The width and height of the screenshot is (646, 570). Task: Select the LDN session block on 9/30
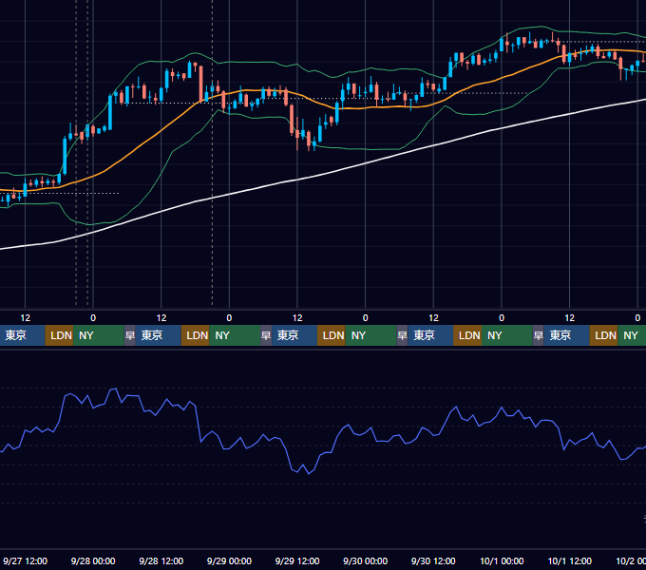click(467, 335)
